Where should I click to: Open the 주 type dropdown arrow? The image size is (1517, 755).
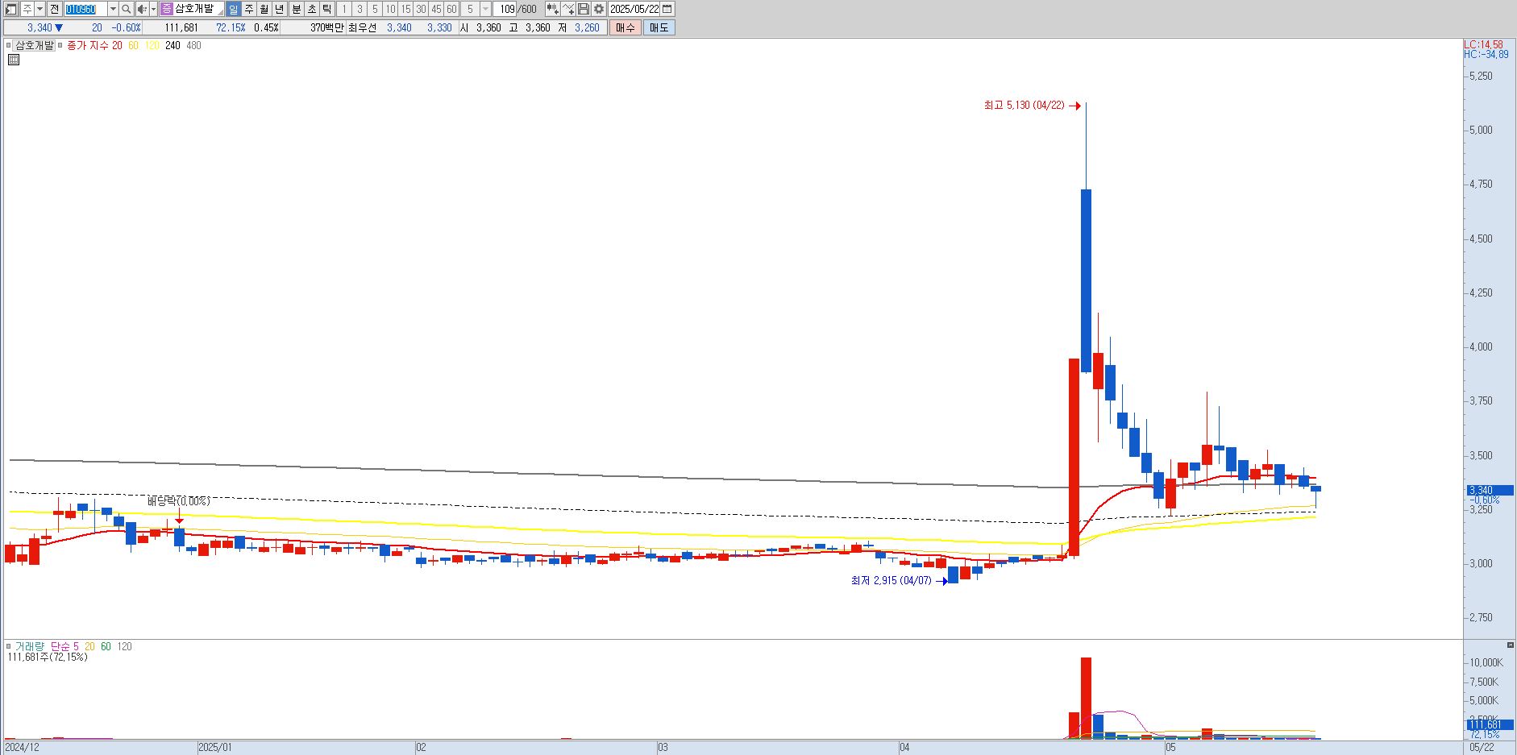coord(40,9)
